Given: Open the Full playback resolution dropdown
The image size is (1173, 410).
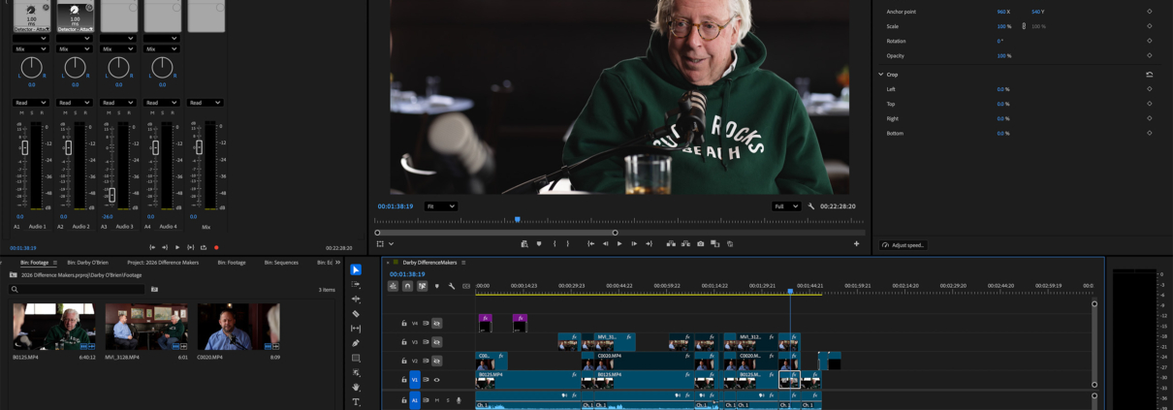Looking at the screenshot, I should tap(785, 206).
